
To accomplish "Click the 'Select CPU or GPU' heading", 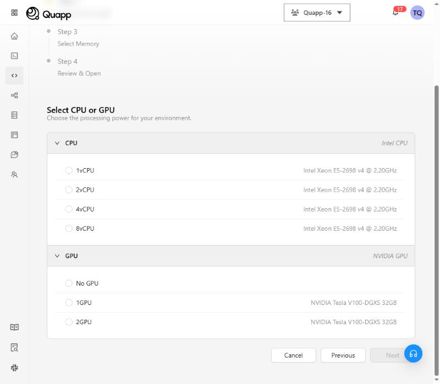I will tap(81, 110).
